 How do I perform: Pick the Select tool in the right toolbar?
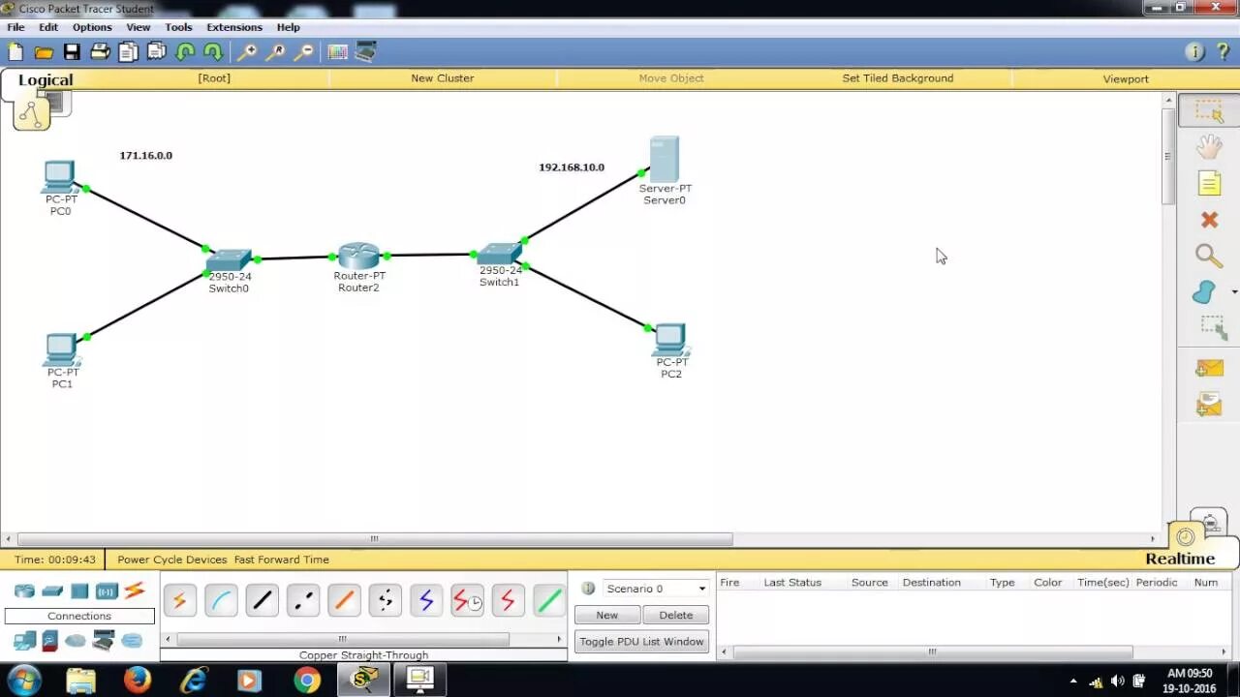1209,111
